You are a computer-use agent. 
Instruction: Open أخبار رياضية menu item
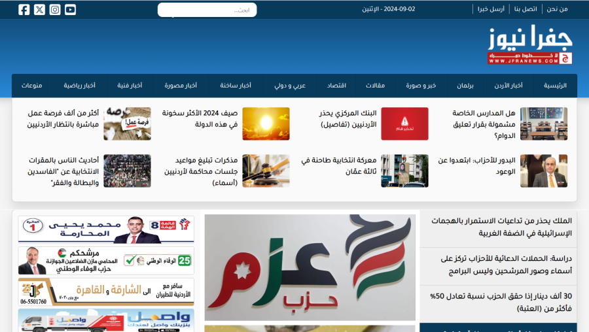79,86
